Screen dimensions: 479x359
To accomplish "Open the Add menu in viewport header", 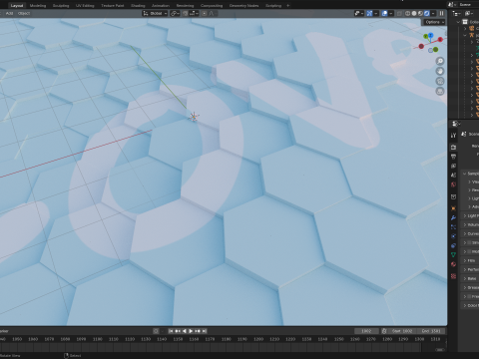I will [x=9, y=13].
